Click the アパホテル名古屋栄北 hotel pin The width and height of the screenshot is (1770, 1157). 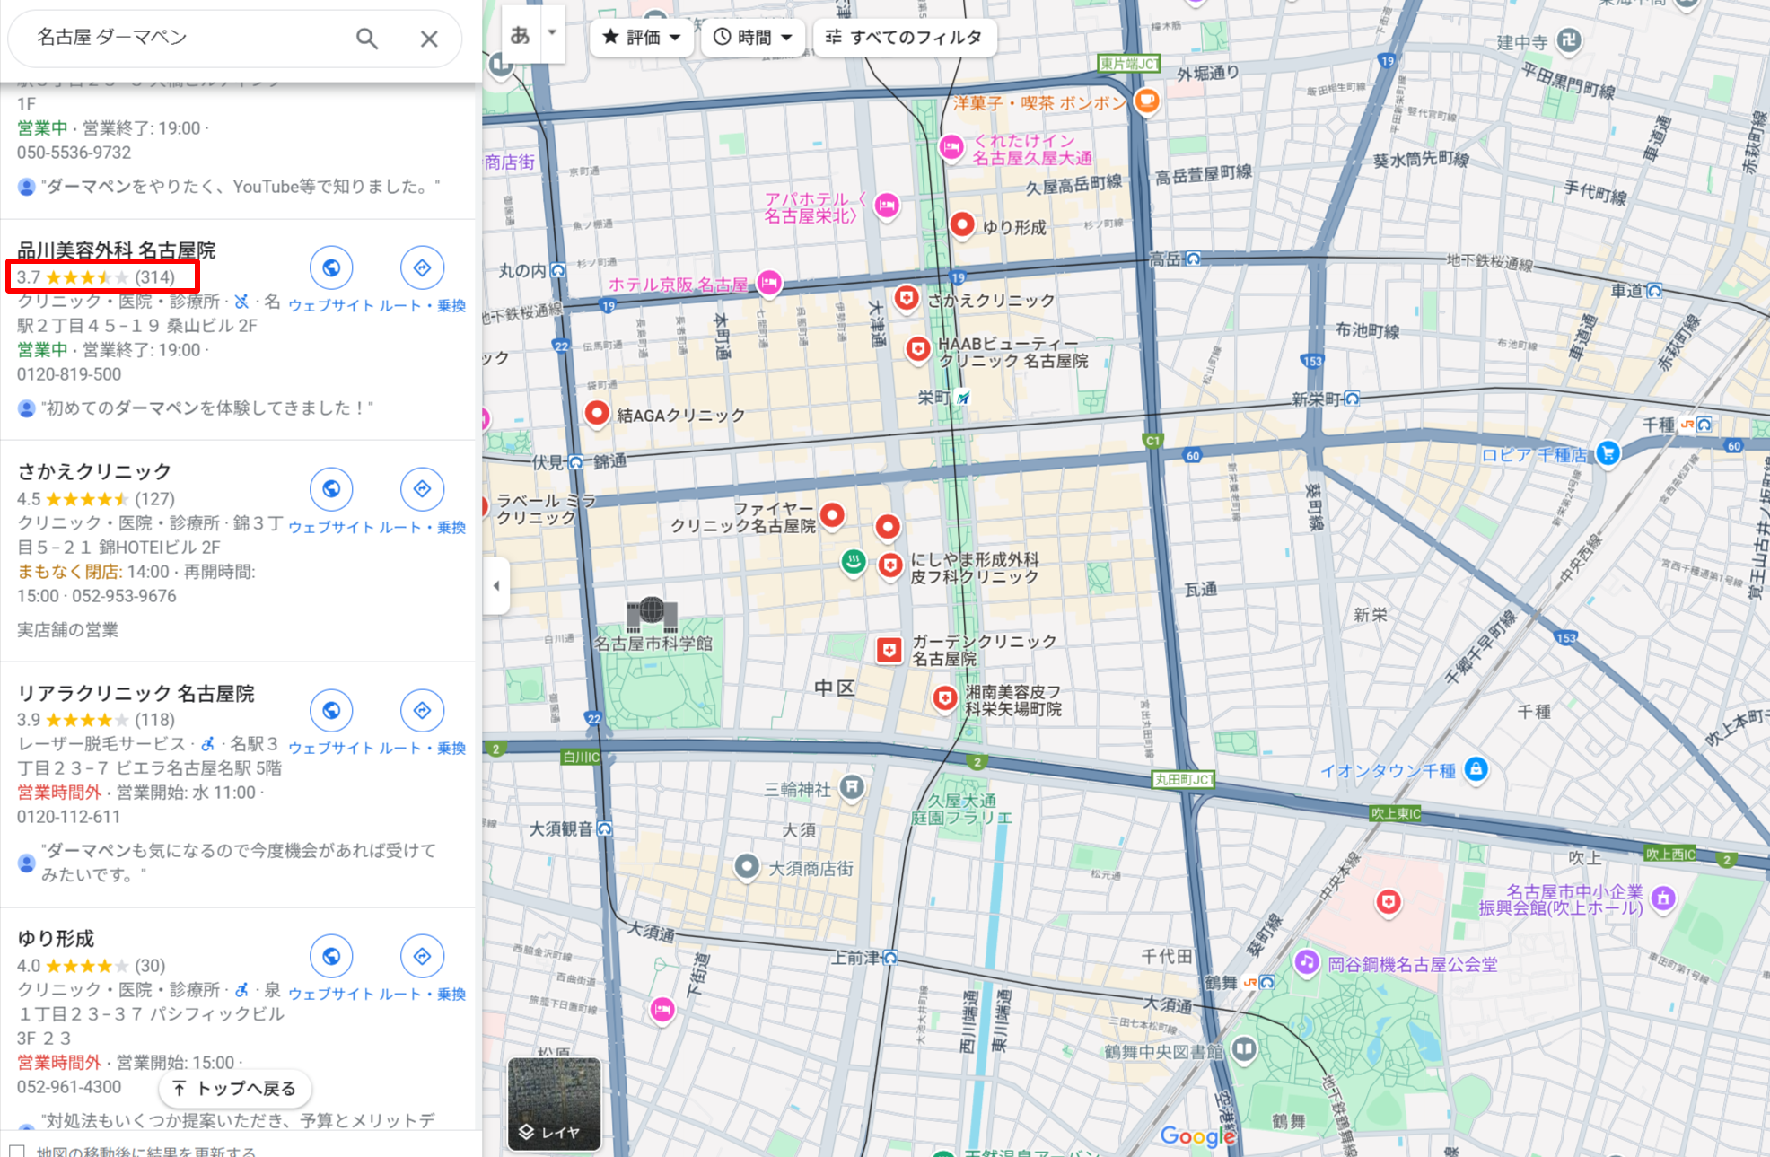[887, 206]
